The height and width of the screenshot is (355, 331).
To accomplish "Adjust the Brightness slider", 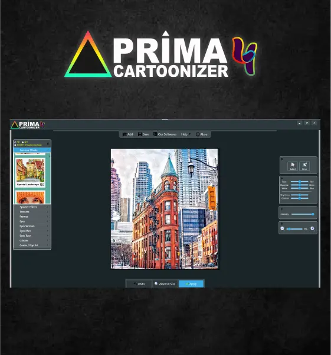I will [x=300, y=195].
